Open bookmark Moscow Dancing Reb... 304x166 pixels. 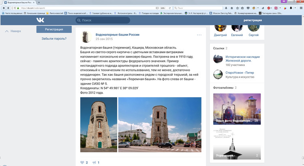point(221,13)
